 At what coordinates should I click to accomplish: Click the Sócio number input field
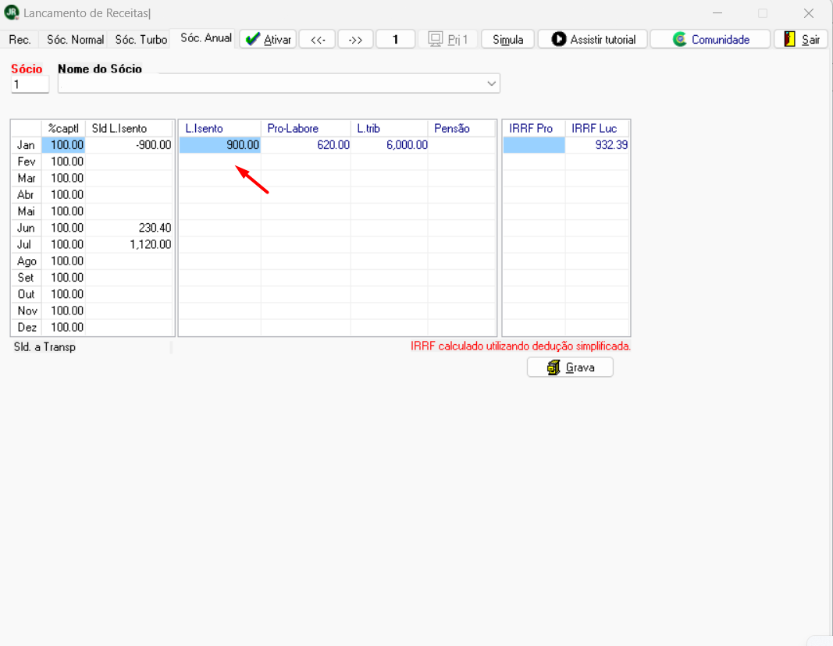point(30,84)
